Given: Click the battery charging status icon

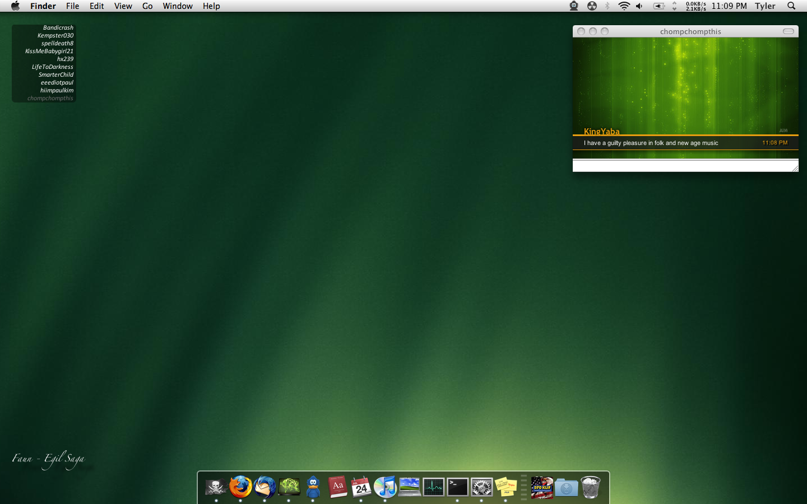Looking at the screenshot, I should point(659,6).
